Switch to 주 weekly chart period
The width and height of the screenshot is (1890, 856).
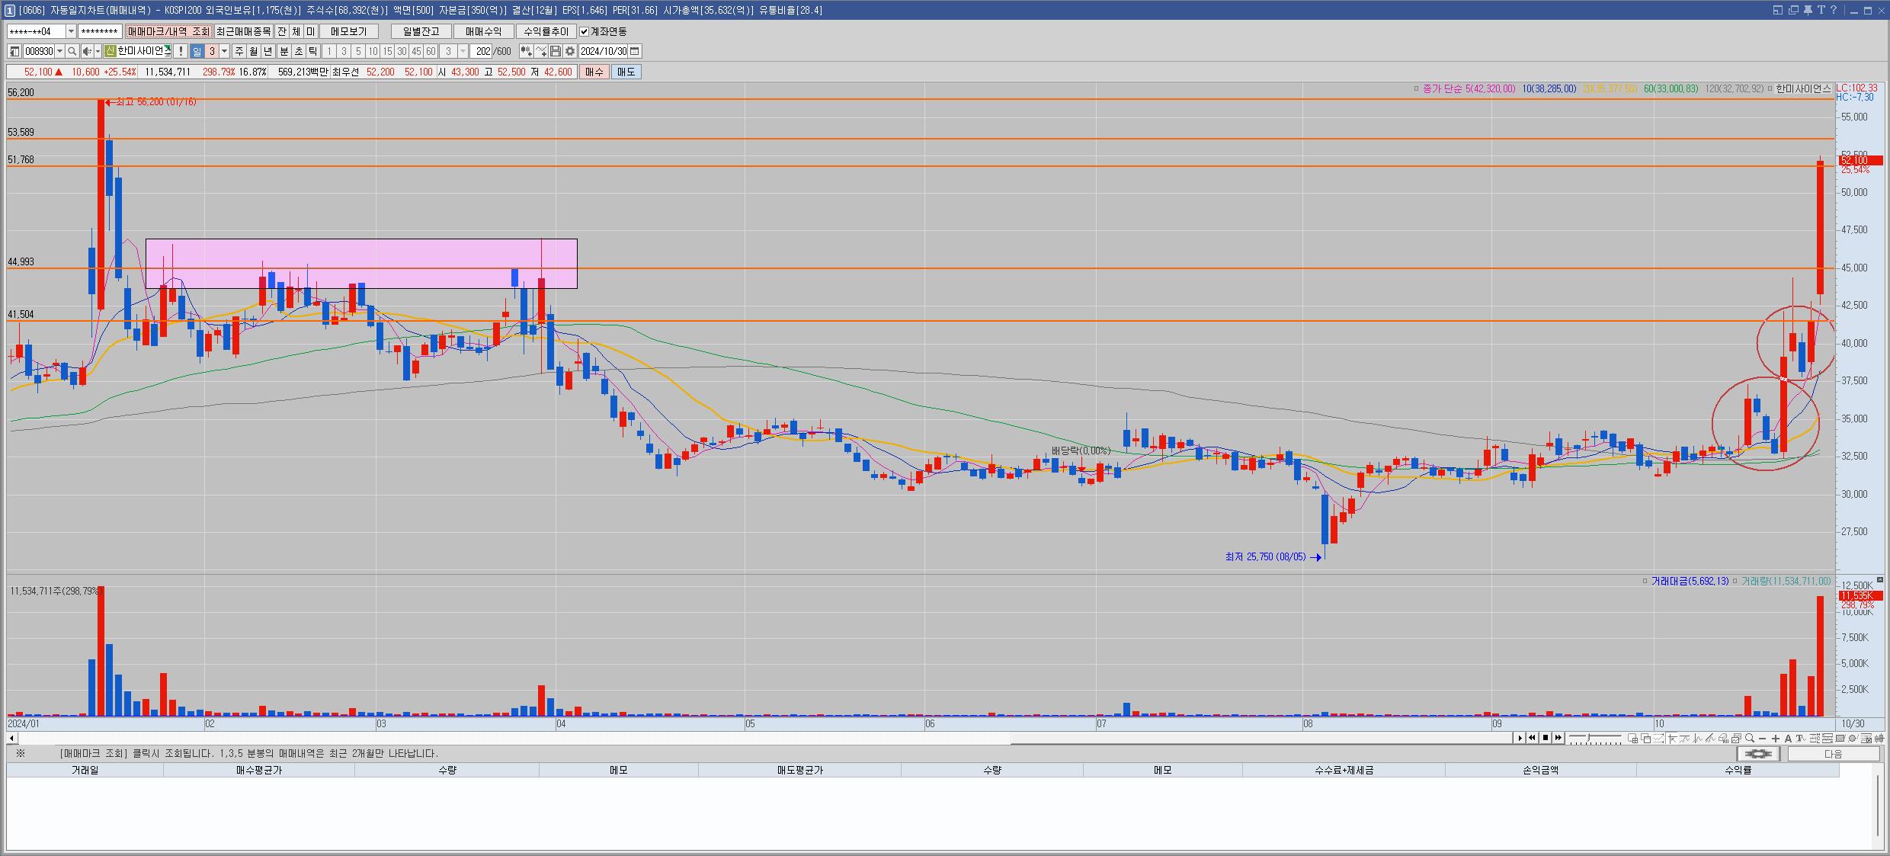(x=239, y=51)
